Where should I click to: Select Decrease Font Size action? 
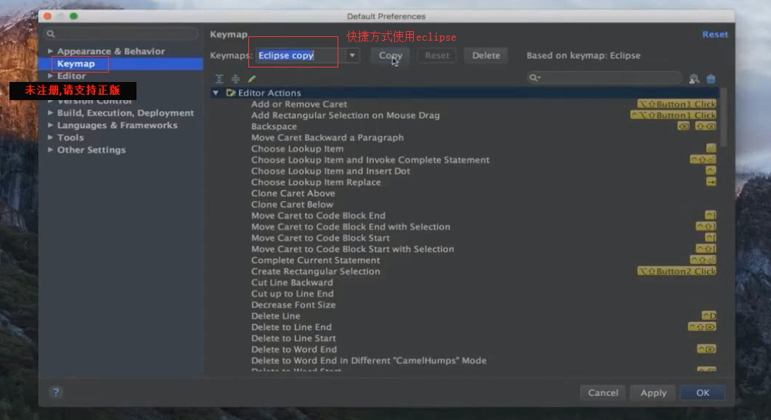293,305
